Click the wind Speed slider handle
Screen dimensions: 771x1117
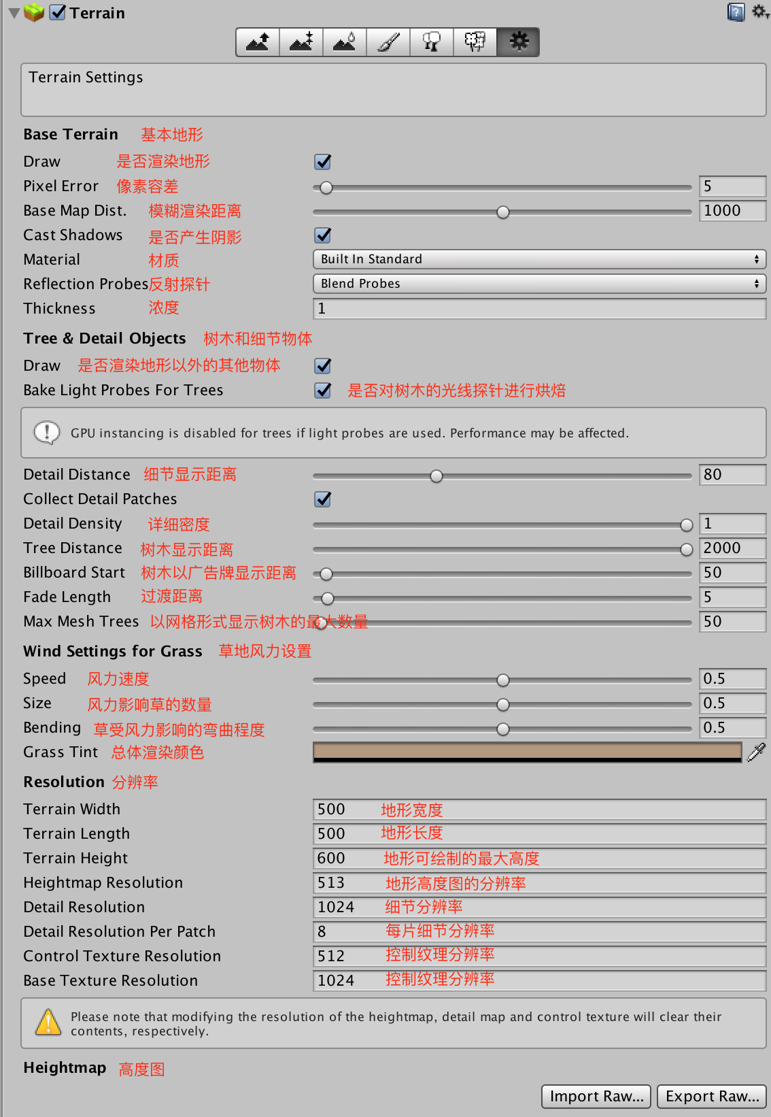point(503,680)
